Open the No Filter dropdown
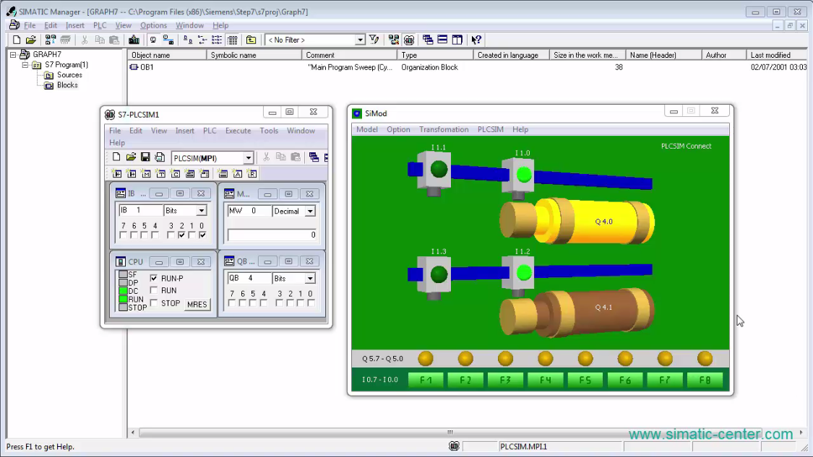The width and height of the screenshot is (813, 457). tap(360, 40)
